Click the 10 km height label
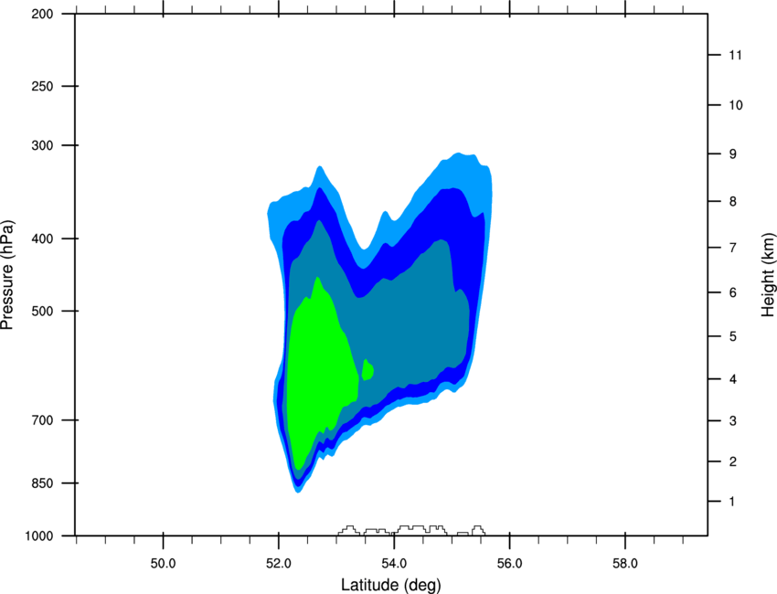Screen dimensions: 777x594 735,105
